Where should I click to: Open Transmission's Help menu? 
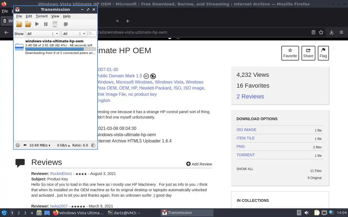pyautogui.click(x=67, y=16)
